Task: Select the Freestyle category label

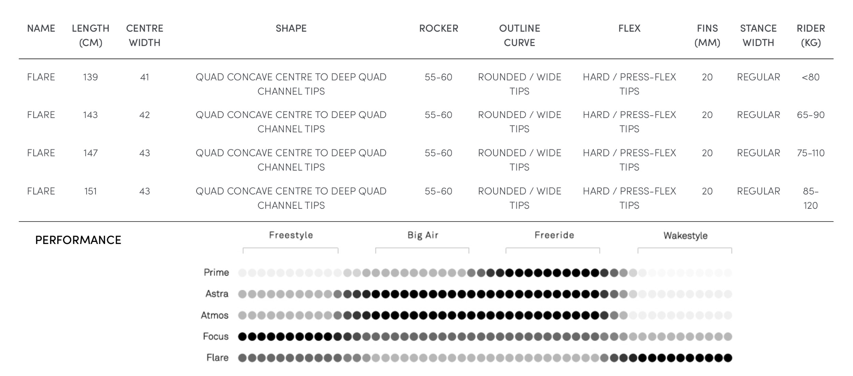Action: coord(291,235)
